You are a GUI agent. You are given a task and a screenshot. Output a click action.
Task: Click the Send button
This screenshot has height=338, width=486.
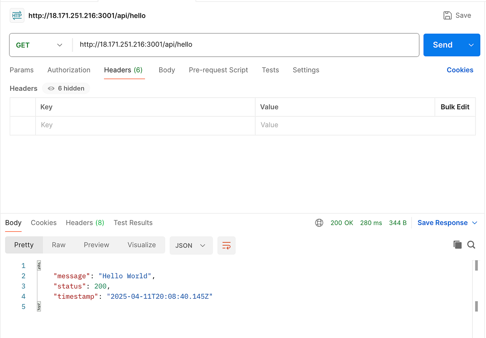point(442,45)
